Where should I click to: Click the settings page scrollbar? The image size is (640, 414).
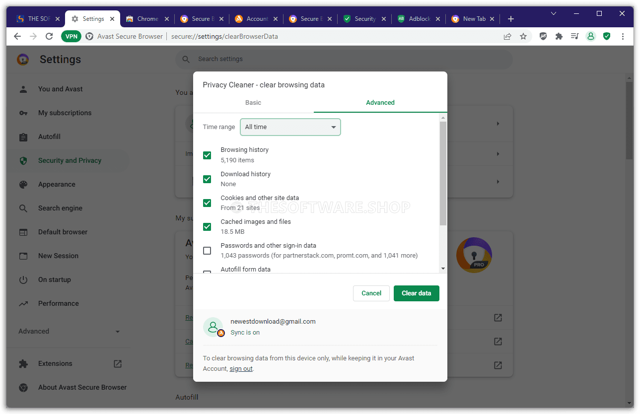[x=629, y=120]
